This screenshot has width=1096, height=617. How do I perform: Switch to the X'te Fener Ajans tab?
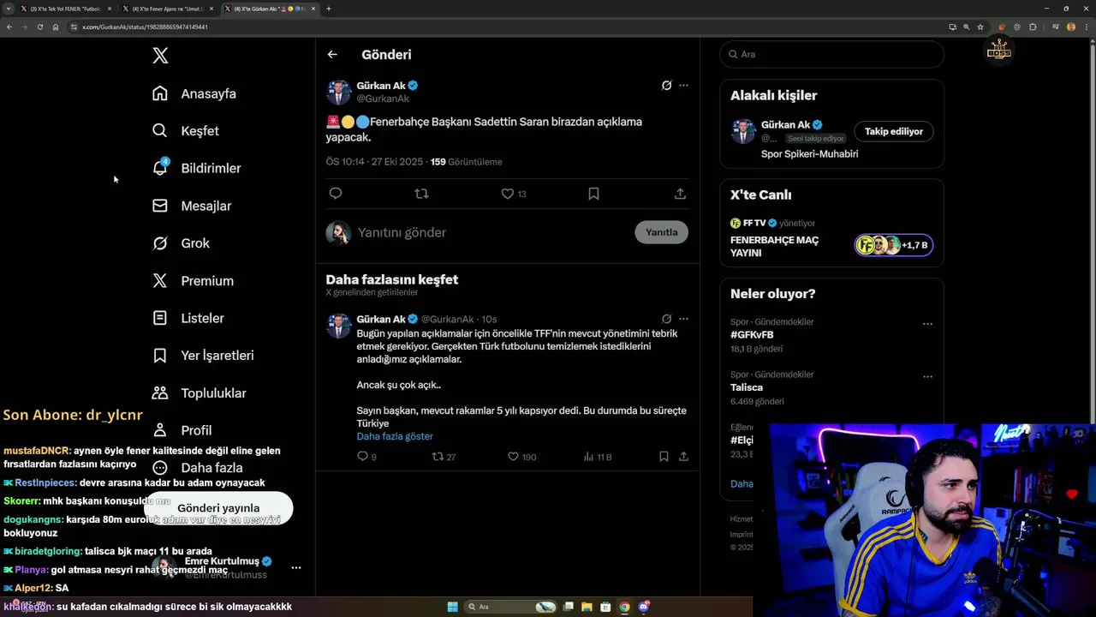167,9
